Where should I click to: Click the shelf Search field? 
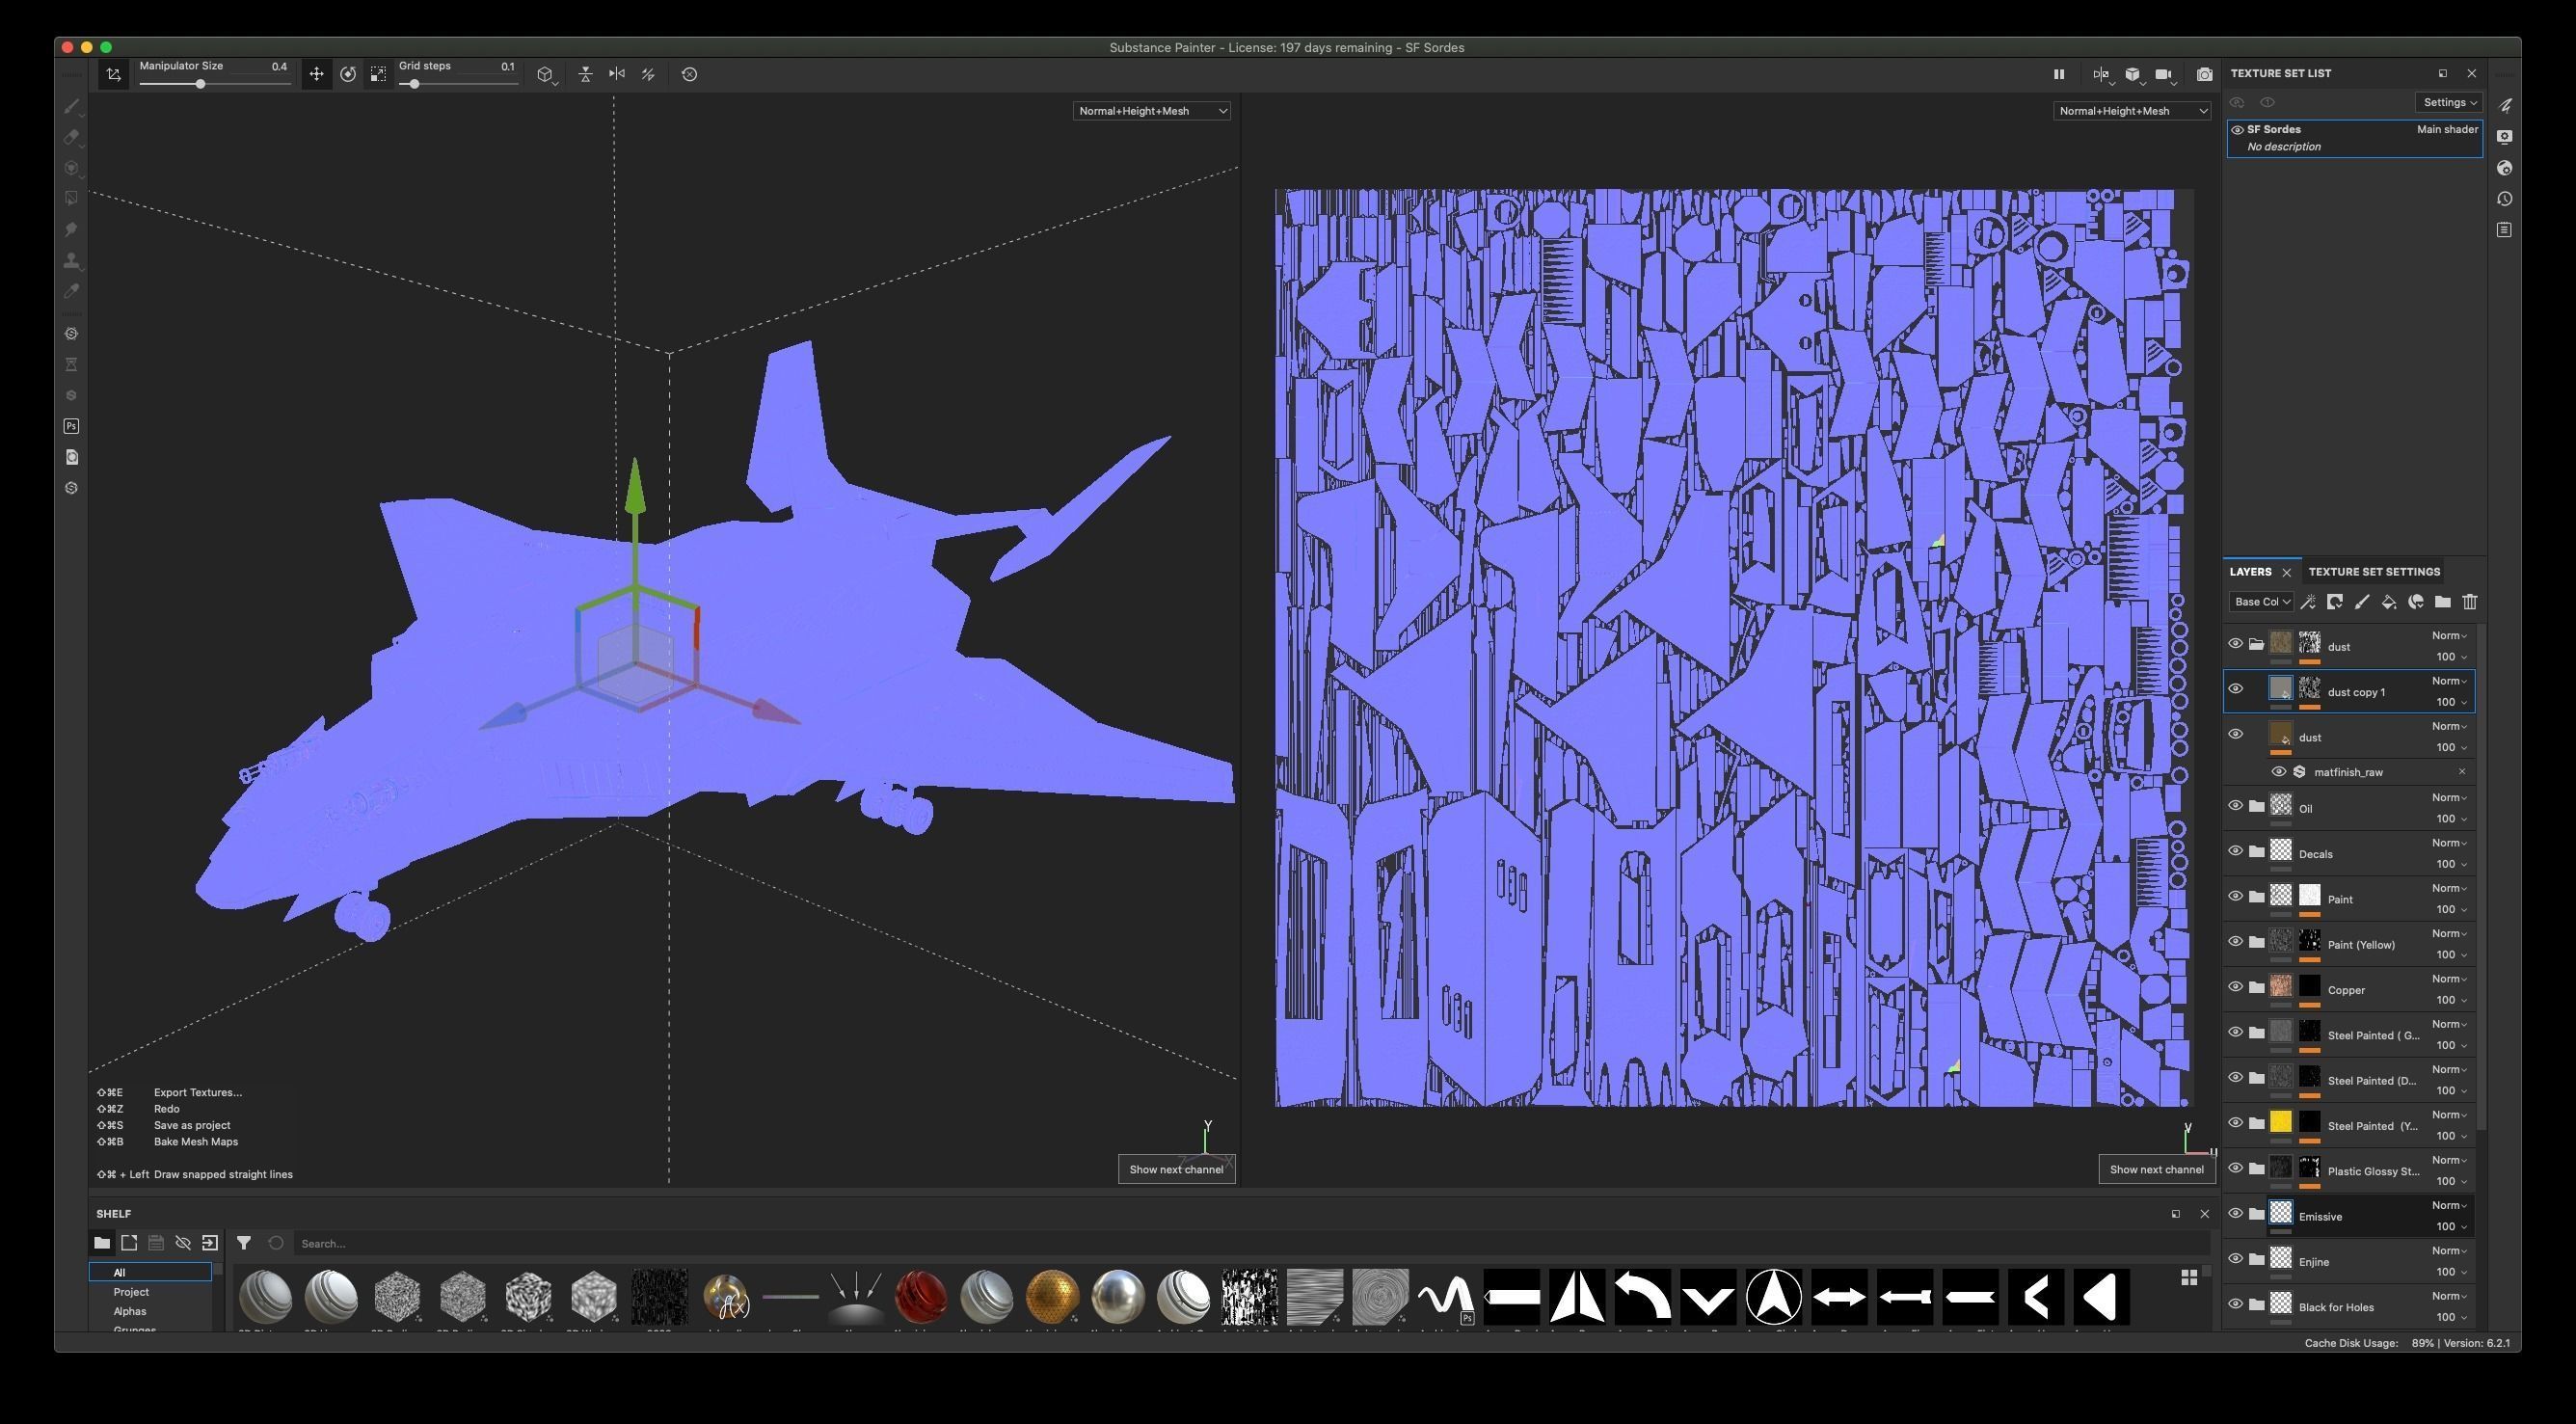pyautogui.click(x=1250, y=1243)
